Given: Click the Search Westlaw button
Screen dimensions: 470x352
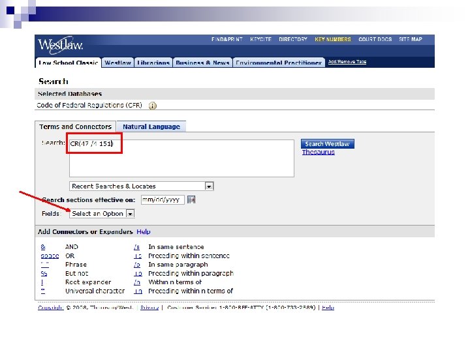Looking at the screenshot, I should [x=327, y=144].
